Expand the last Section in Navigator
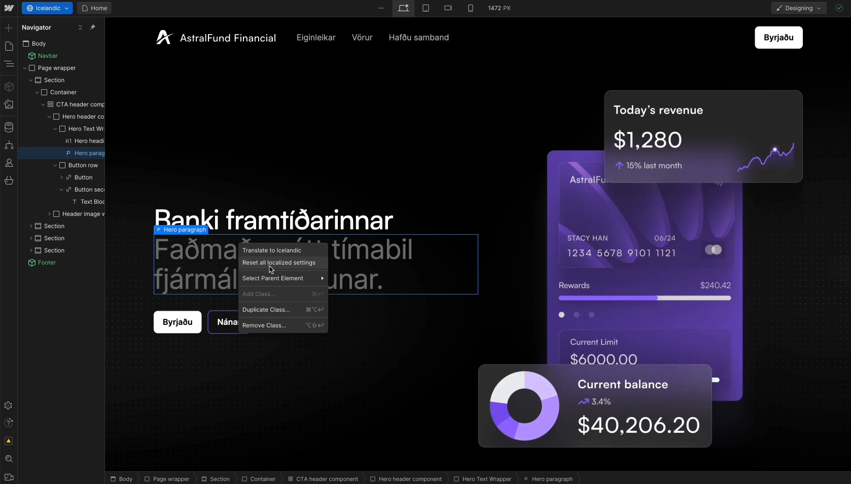Viewport: 851px width, 484px height. (x=31, y=250)
